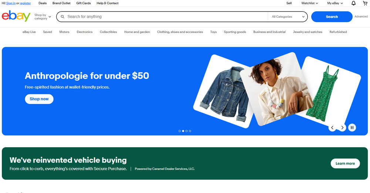Go to previous banner slide
Image resolution: width=370 pixels, height=193 pixels.
[332, 128]
